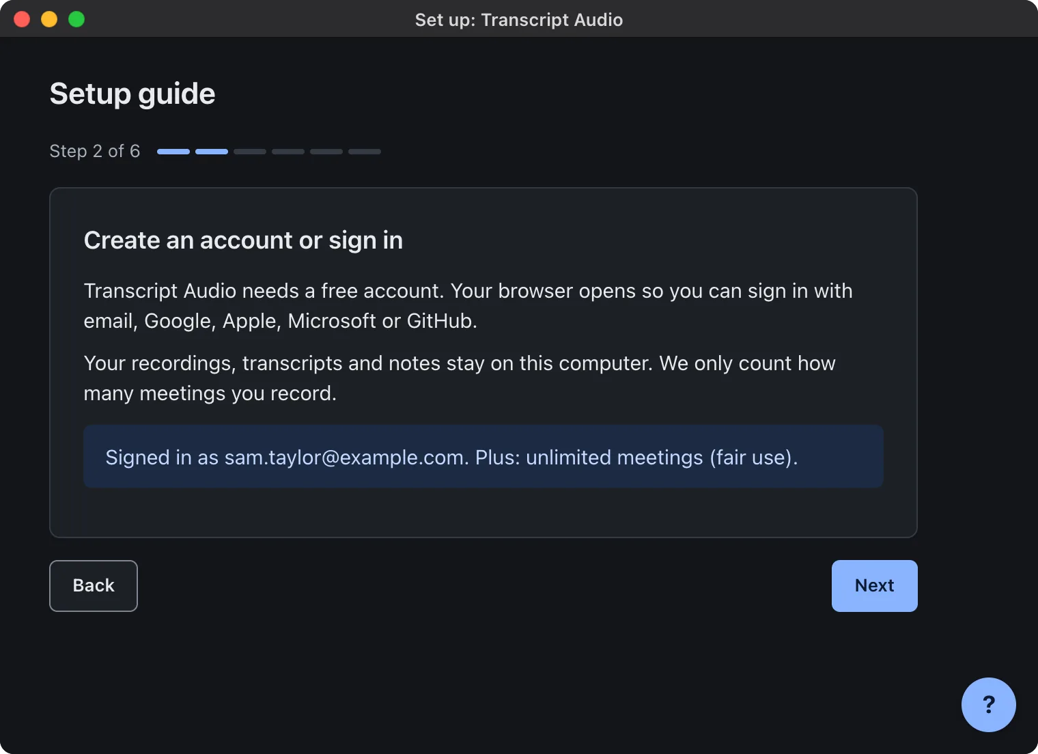Viewport: 1038px width, 754px height.
Task: Click the Next button
Action: tap(874, 586)
